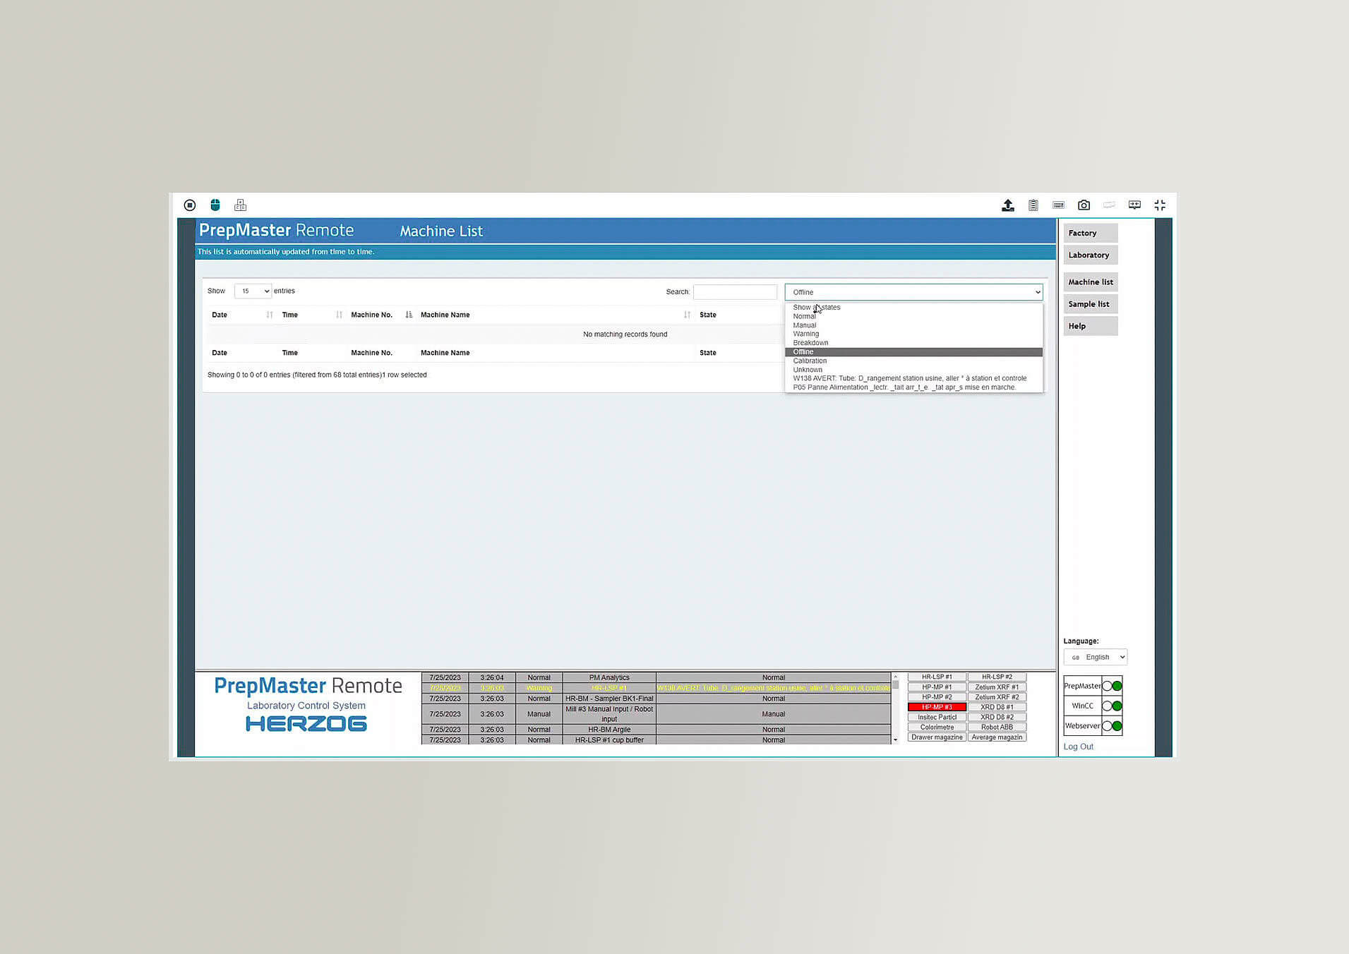Click the Webserver white status circle

click(x=1108, y=726)
